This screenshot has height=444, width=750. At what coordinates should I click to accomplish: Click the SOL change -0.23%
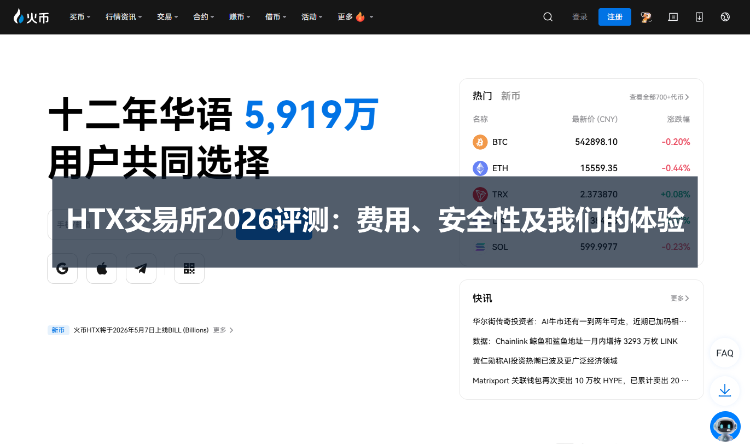point(676,247)
